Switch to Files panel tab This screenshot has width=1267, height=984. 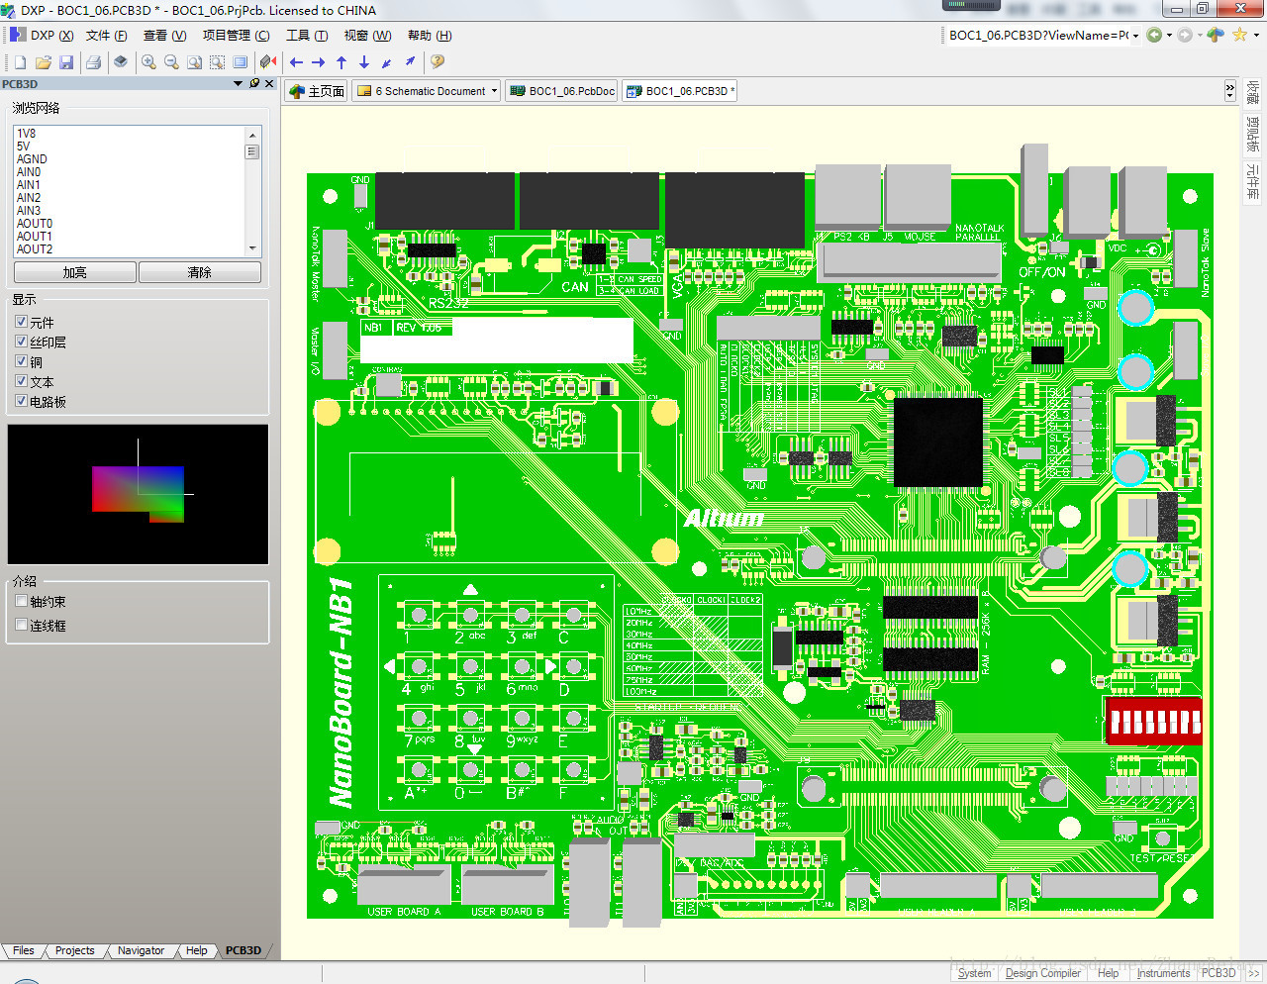[23, 950]
